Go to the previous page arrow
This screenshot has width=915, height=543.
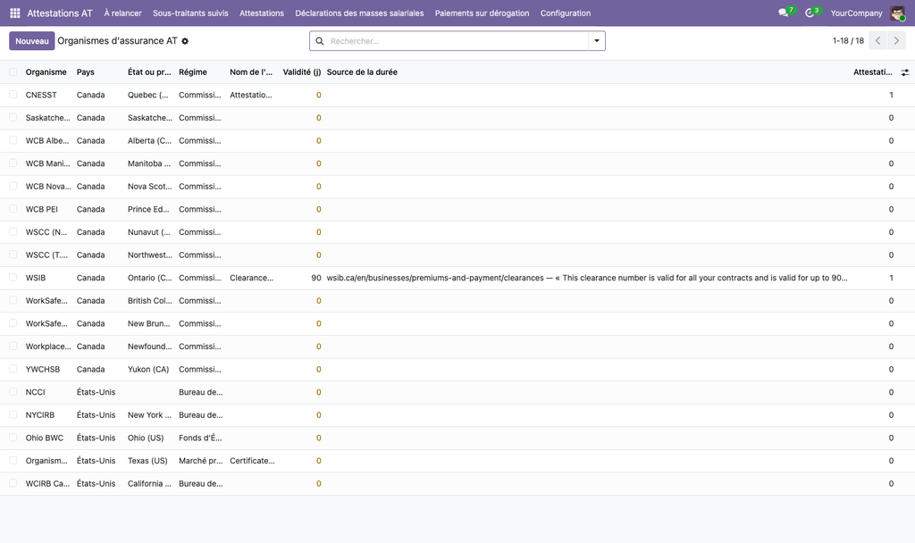(x=877, y=41)
